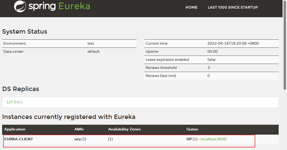The width and height of the screenshot is (287, 150).
Task: Click the Application column header
Action: coord(15,129)
